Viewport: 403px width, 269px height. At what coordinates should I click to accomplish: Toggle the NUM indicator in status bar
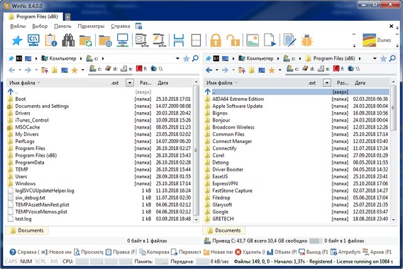(x=26, y=260)
